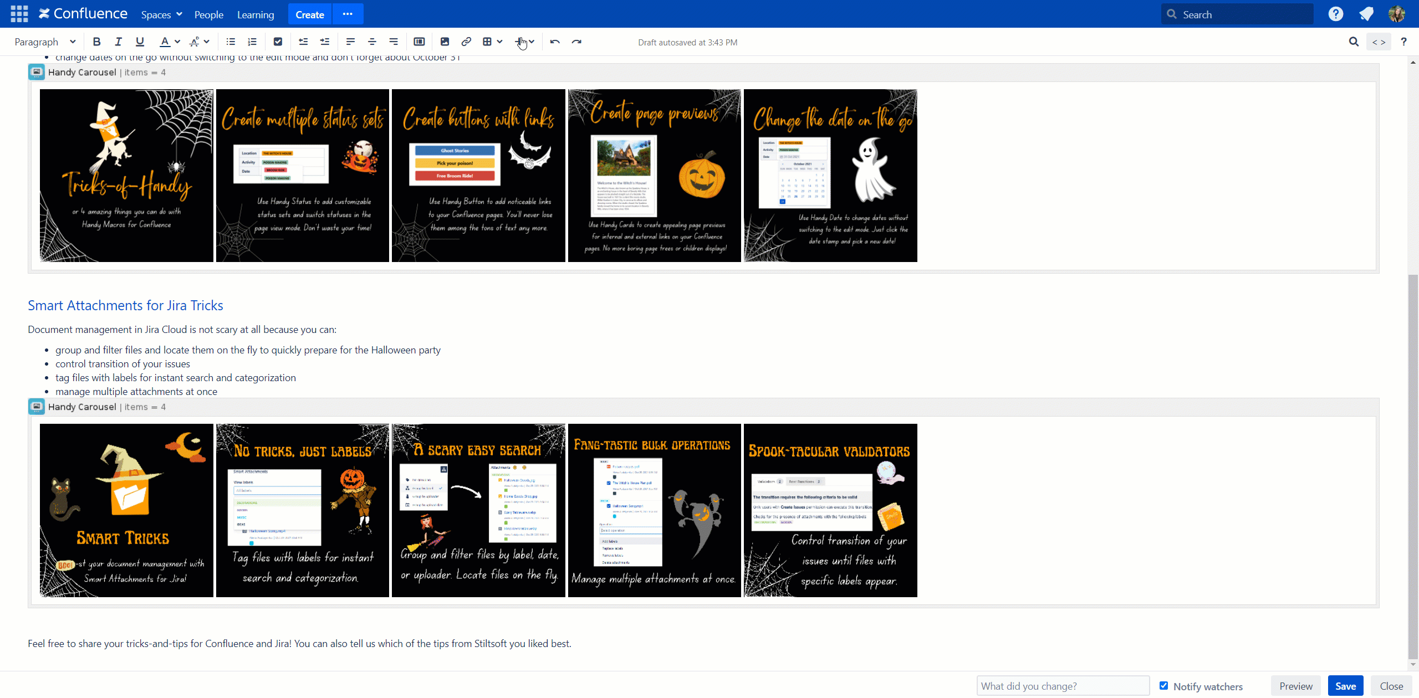Insert a numbered list
Viewport: 1419px width, 698px height.
point(252,42)
